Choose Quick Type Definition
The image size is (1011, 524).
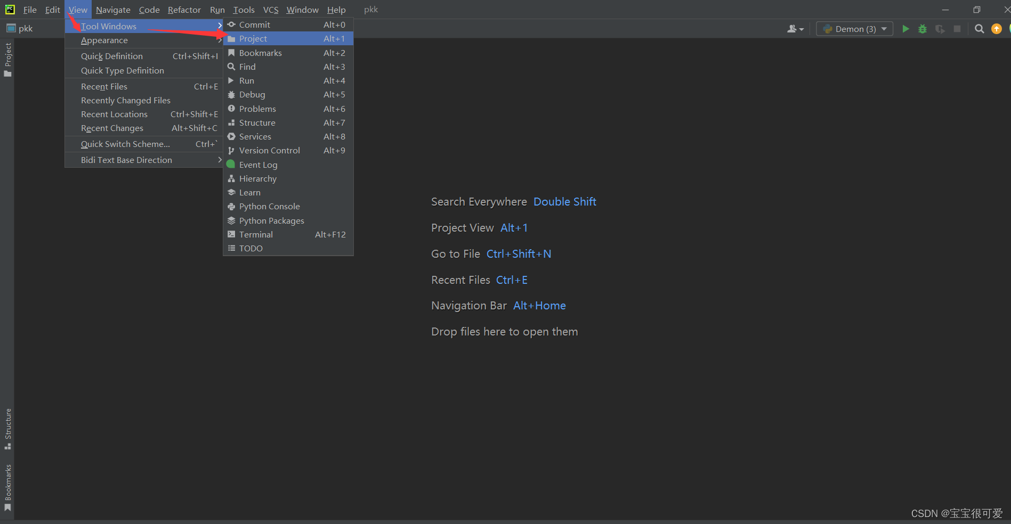[144, 70]
